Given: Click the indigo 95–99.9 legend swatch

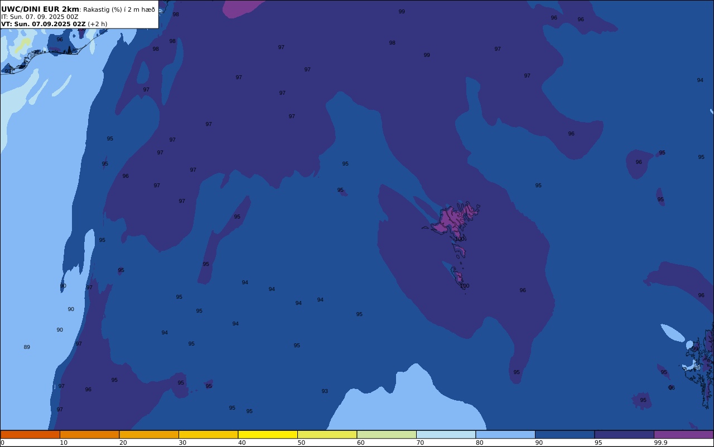Looking at the screenshot, I should (x=624, y=434).
